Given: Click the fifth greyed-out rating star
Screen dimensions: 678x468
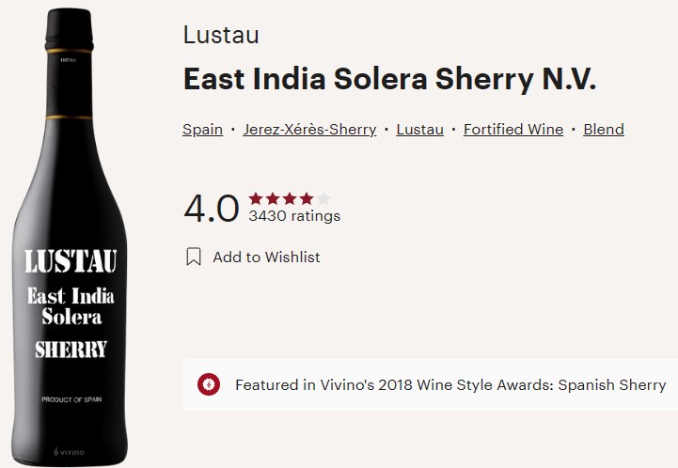Looking at the screenshot, I should click(x=323, y=198).
